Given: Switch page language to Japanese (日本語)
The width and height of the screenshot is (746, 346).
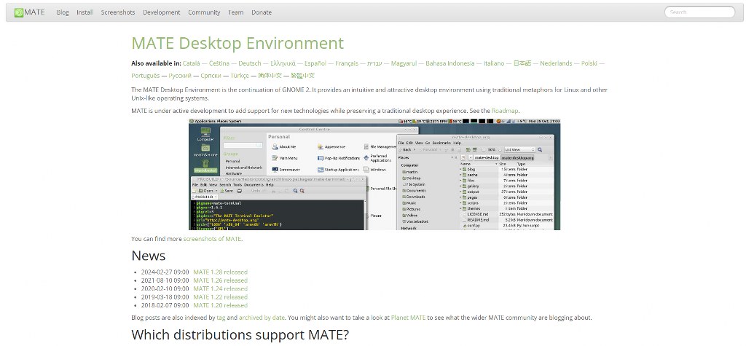Looking at the screenshot, I should click(x=522, y=63).
